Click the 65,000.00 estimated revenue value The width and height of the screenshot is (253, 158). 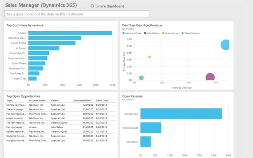(88, 109)
